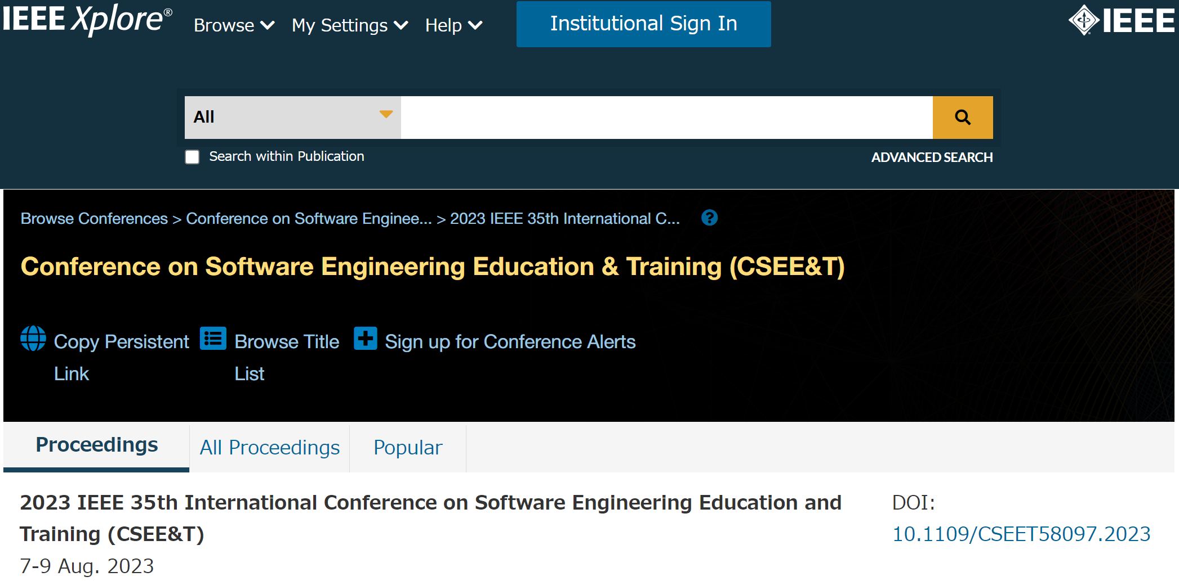
Task: Click the list icon for Browse Title List
Action: pyautogui.click(x=213, y=339)
